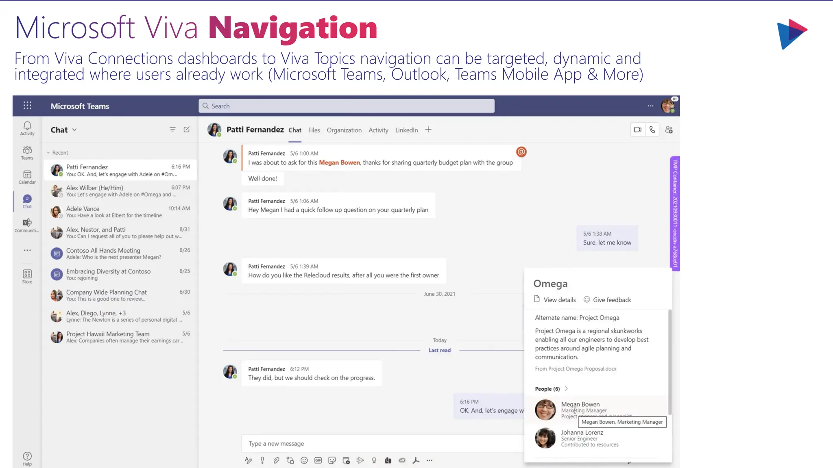Switch to the Chat tab
Viewport: 833px width, 468px height.
pyautogui.click(x=295, y=130)
